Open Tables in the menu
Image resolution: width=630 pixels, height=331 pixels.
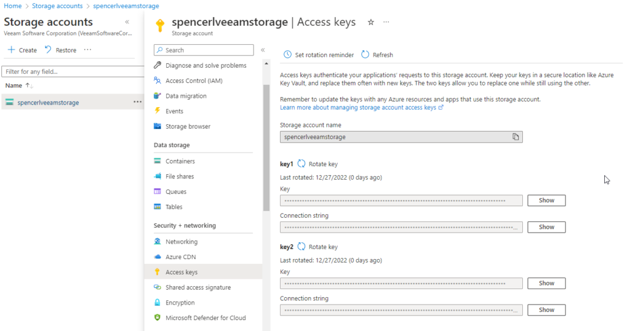(x=174, y=207)
